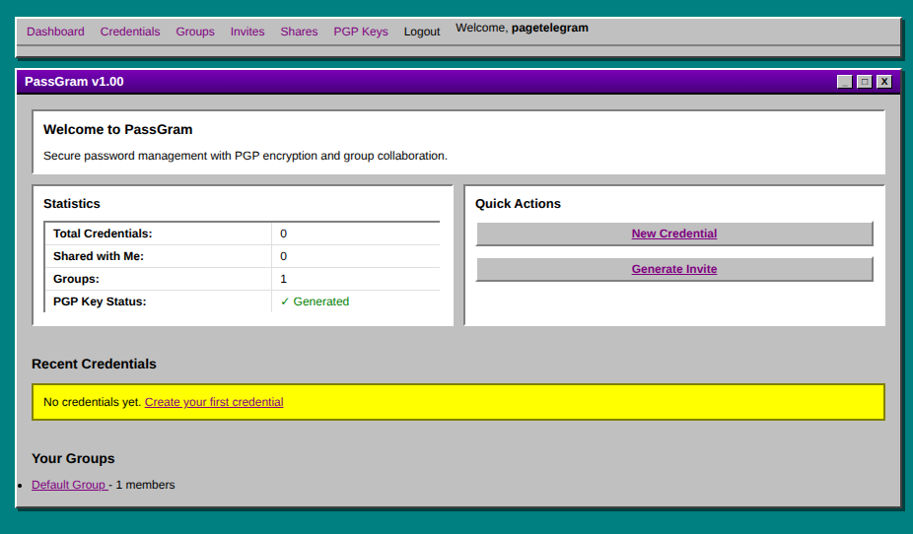
Task: Go to the Credentials page
Action: tap(130, 32)
